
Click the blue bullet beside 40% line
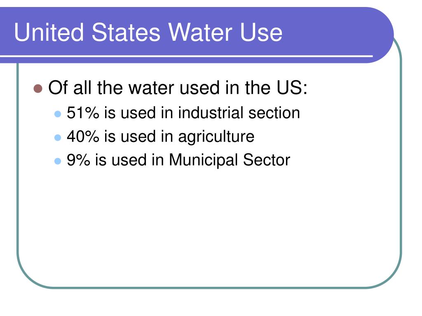point(58,137)
